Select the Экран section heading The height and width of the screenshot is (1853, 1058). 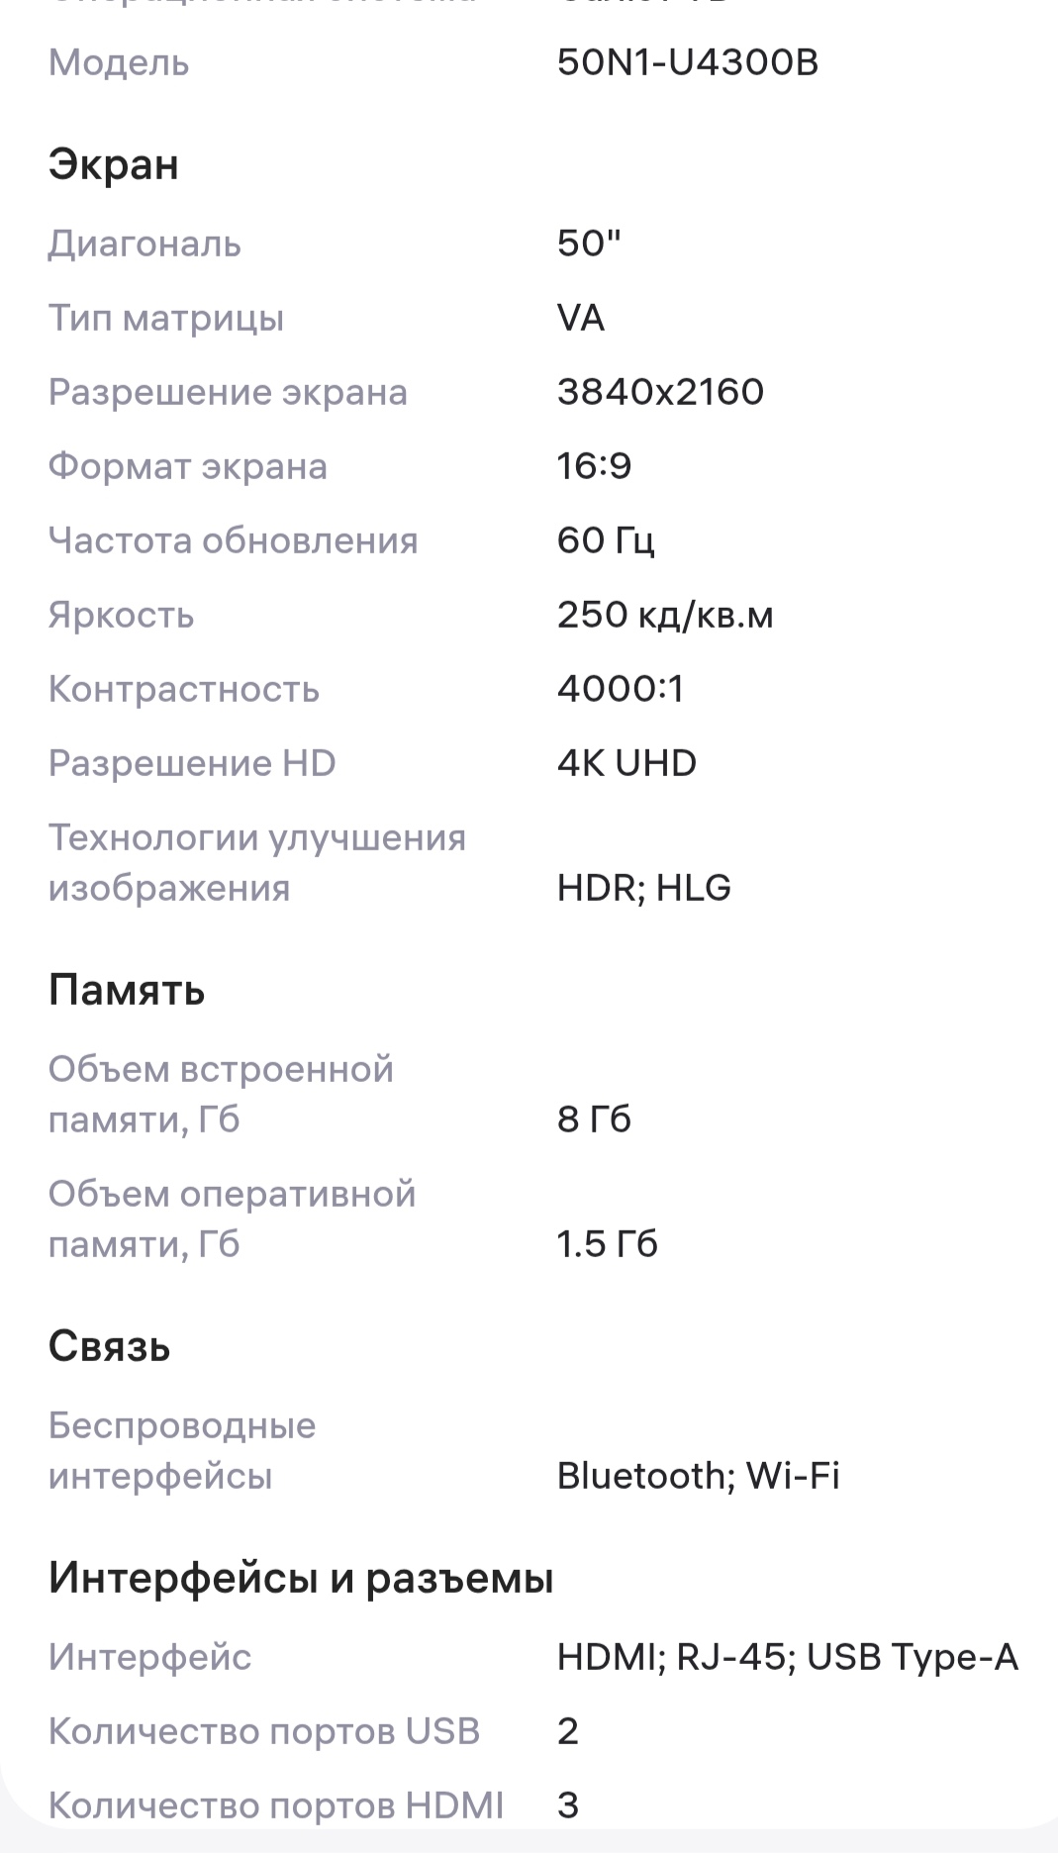click(x=113, y=164)
